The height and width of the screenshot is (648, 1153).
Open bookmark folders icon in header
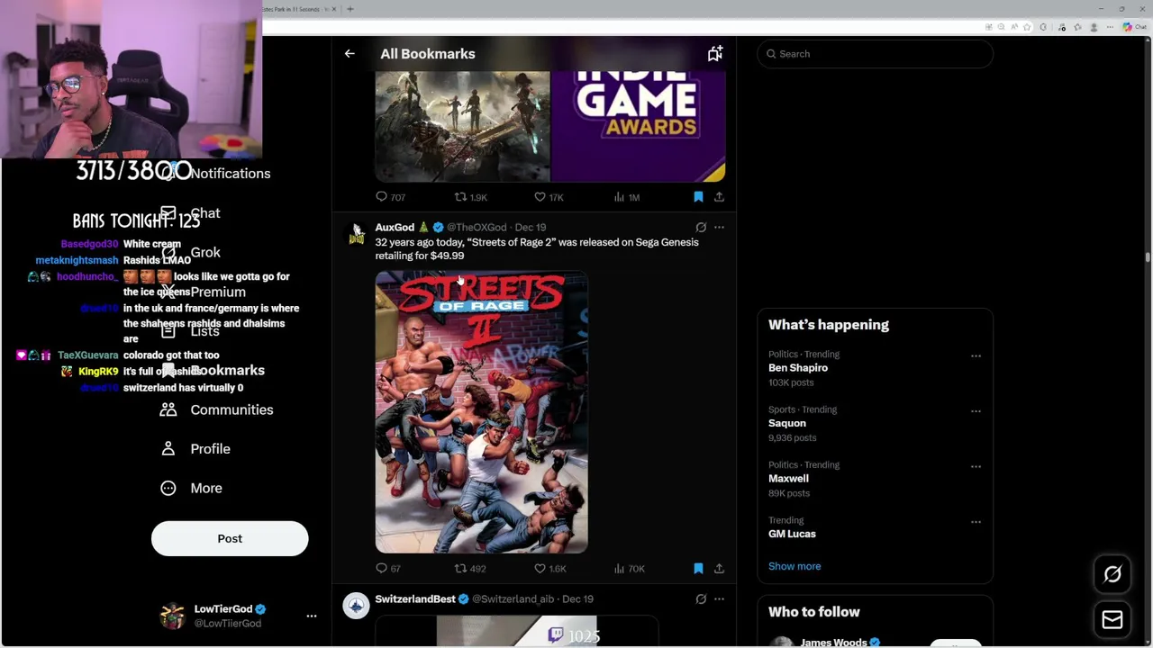click(x=714, y=54)
